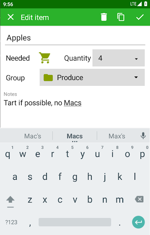Confirm edits with the checkmark icon
This screenshot has height=235, width=150.
[x=140, y=17]
